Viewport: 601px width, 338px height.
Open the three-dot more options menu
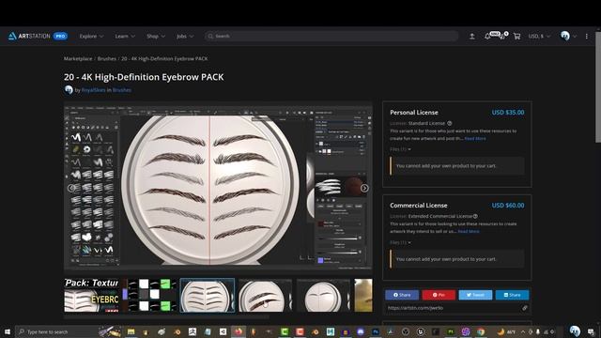click(x=586, y=36)
